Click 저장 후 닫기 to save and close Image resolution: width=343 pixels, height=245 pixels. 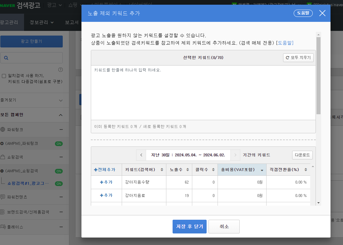click(x=189, y=227)
